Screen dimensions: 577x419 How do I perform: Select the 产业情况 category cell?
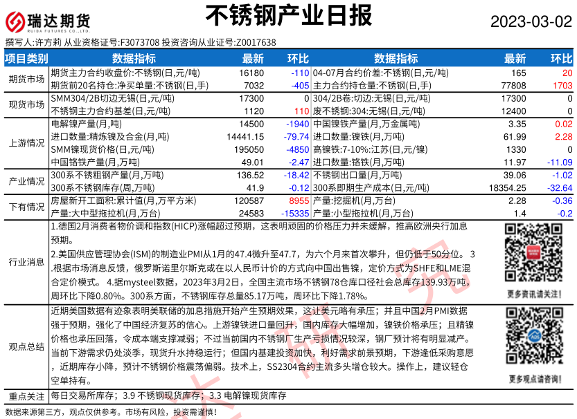[x=26, y=181]
